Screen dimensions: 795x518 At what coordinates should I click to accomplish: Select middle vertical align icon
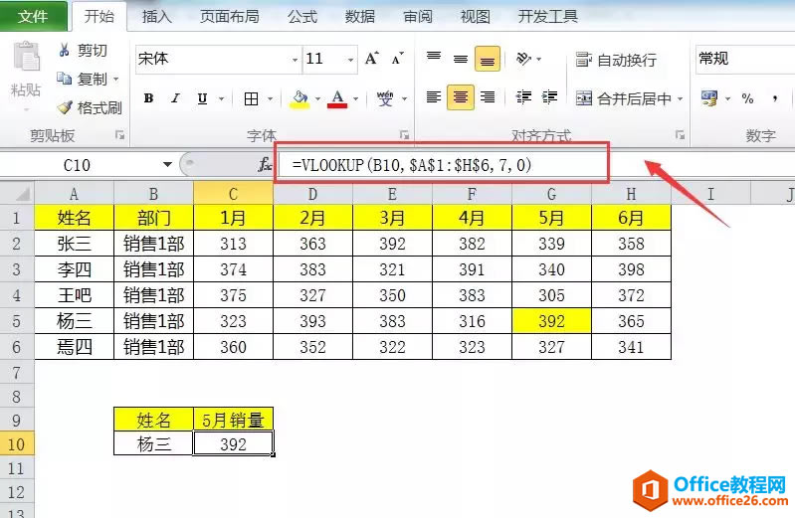click(461, 59)
